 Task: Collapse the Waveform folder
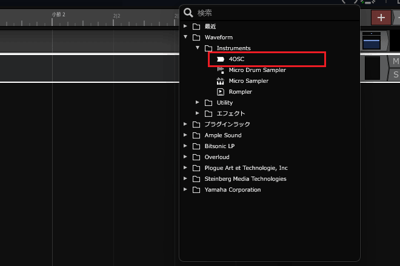[x=186, y=37]
